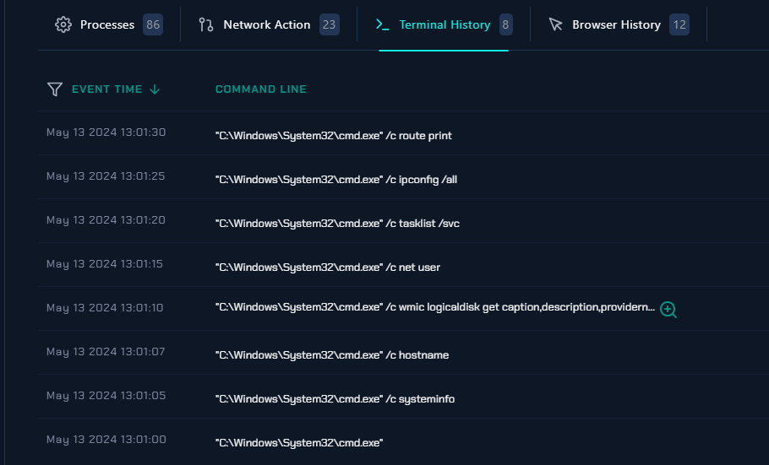
Task: Click the 13:01:00 event timestamp
Action: (x=106, y=439)
